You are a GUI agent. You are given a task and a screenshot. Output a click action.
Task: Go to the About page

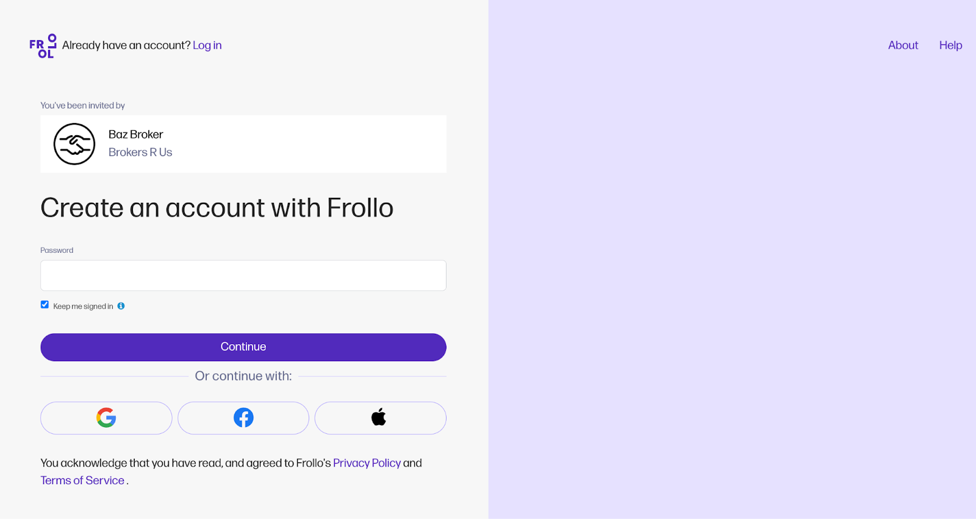coord(903,46)
